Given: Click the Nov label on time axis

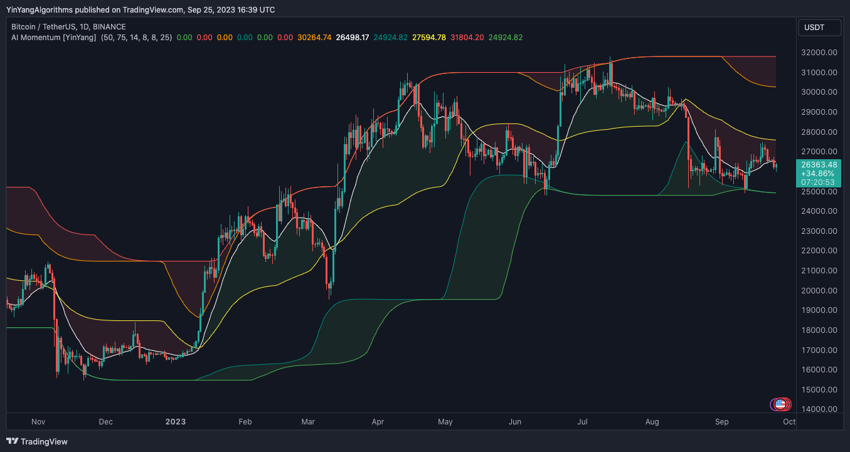Looking at the screenshot, I should [x=38, y=422].
